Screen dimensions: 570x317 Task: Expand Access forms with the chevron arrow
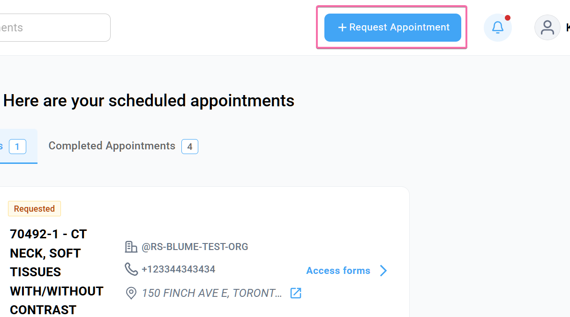383,271
